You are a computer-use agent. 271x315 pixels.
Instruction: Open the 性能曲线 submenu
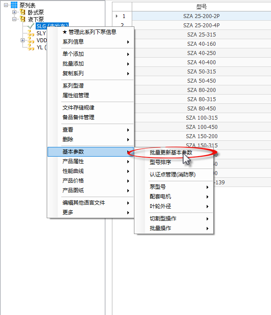90,171
